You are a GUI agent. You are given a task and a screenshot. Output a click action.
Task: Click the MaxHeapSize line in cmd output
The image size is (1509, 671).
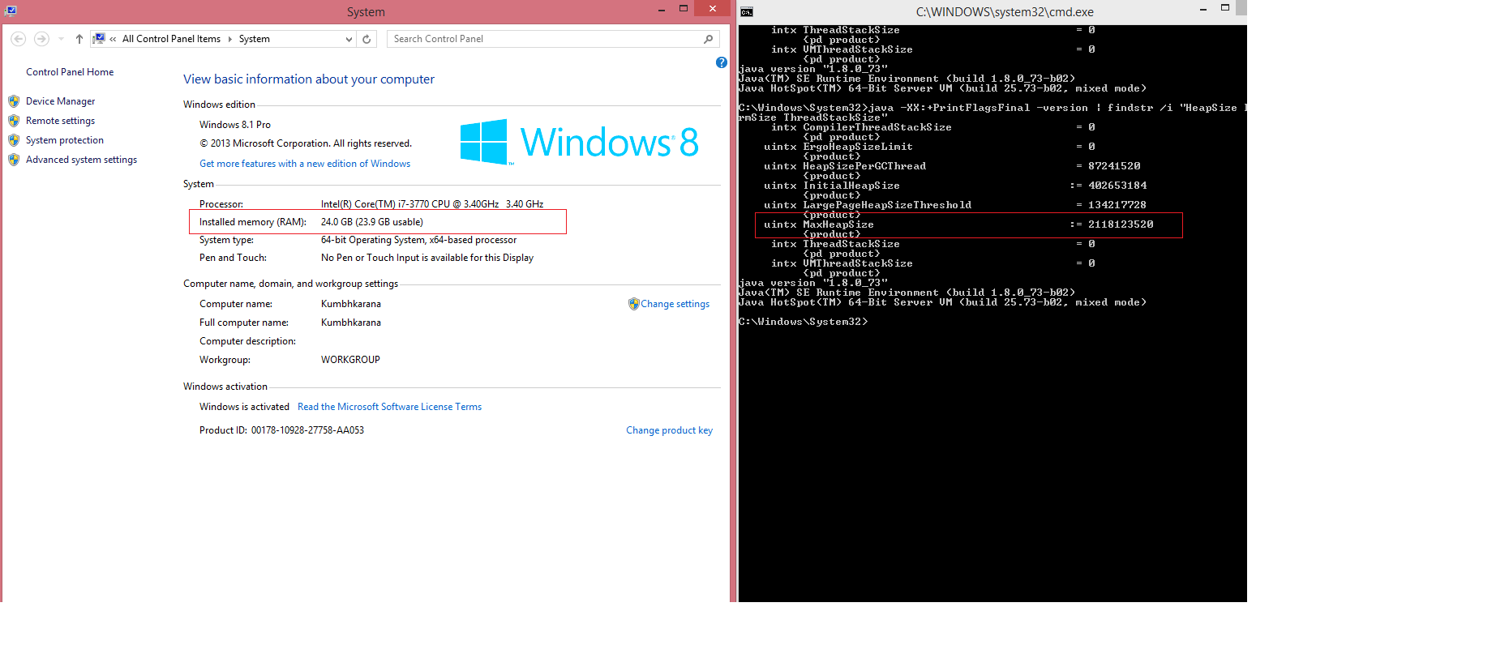point(958,224)
